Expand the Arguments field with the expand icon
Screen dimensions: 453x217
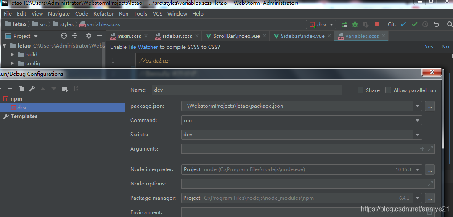coord(430,149)
